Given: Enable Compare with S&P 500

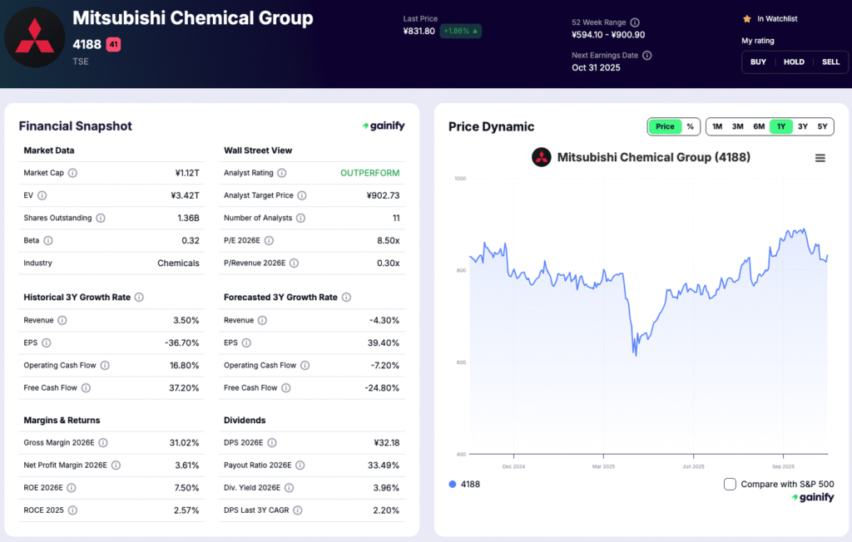Looking at the screenshot, I should [730, 484].
